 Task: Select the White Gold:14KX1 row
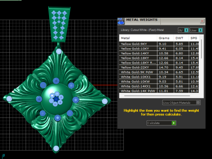(159, 86)
